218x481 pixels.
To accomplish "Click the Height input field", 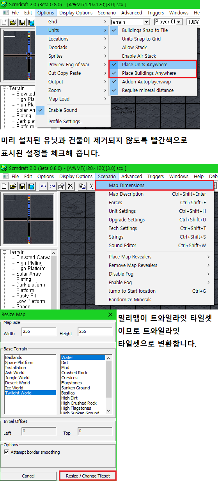I will (x=95, y=332).
